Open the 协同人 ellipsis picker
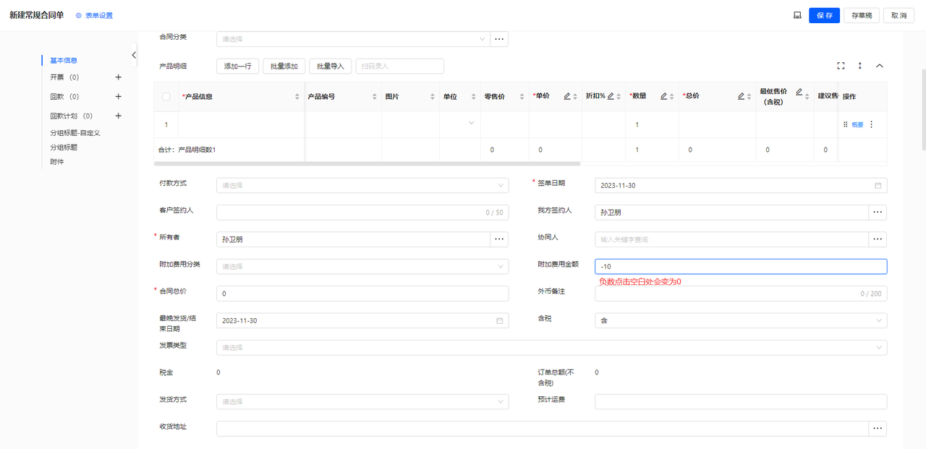This screenshot has width=926, height=449. 878,239
